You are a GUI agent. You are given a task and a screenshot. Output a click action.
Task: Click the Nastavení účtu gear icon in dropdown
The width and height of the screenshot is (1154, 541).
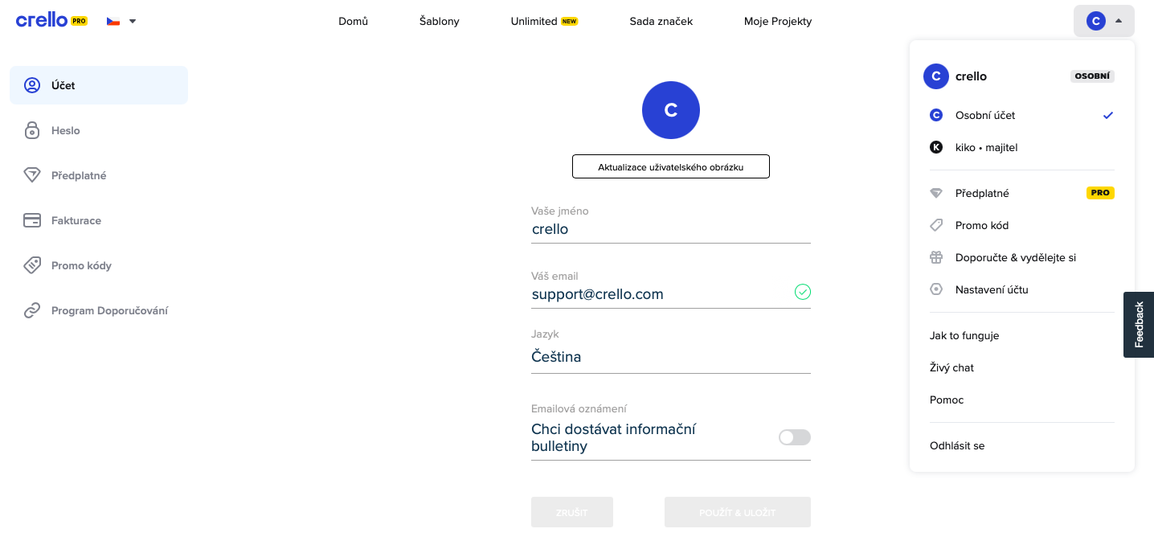[x=936, y=289]
